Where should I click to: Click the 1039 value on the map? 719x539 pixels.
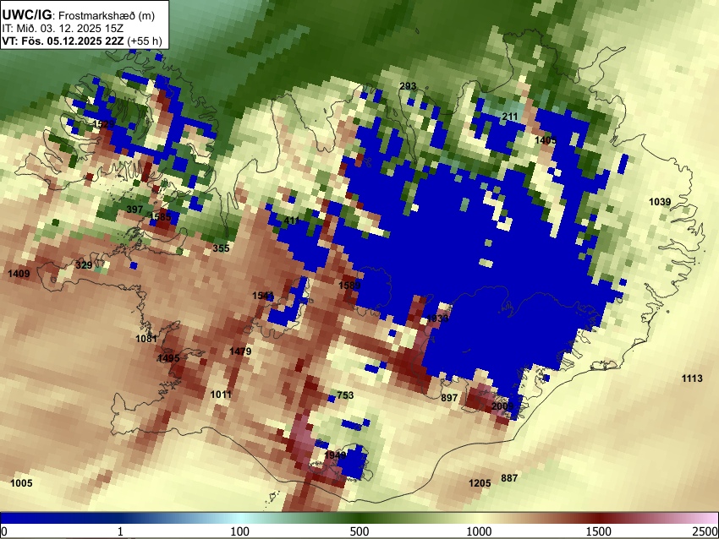point(660,202)
